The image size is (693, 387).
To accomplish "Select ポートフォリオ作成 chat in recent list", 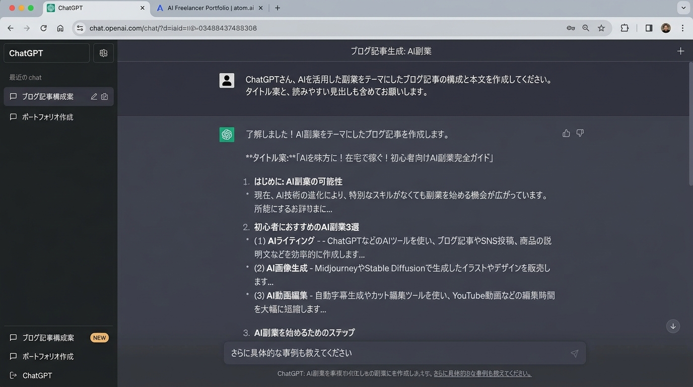I will pyautogui.click(x=48, y=117).
